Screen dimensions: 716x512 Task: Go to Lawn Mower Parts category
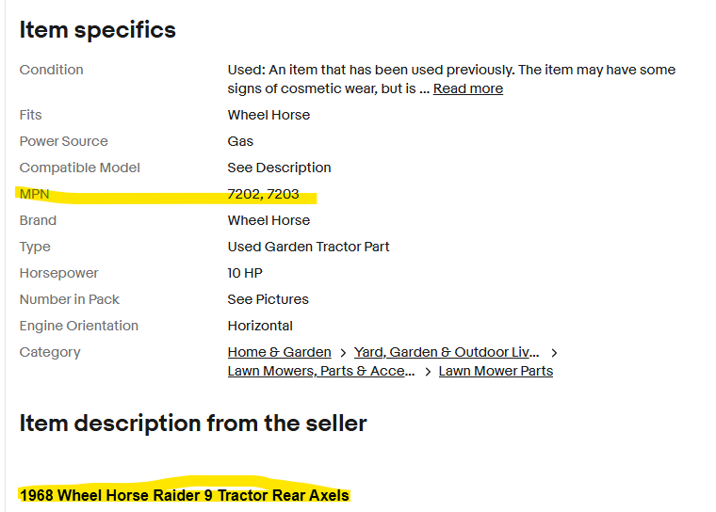(496, 371)
